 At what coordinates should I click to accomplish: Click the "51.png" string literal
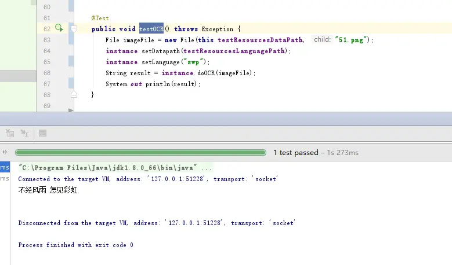point(352,40)
